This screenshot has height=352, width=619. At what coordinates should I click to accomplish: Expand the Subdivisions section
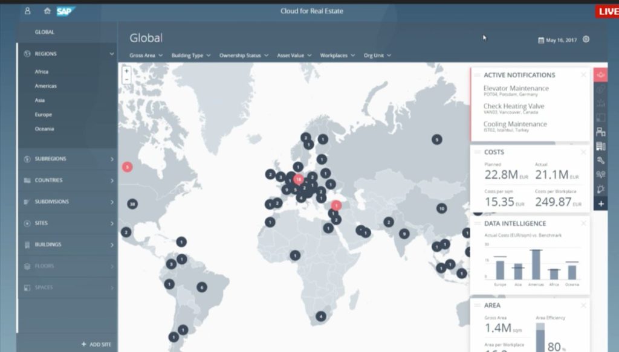(x=68, y=202)
